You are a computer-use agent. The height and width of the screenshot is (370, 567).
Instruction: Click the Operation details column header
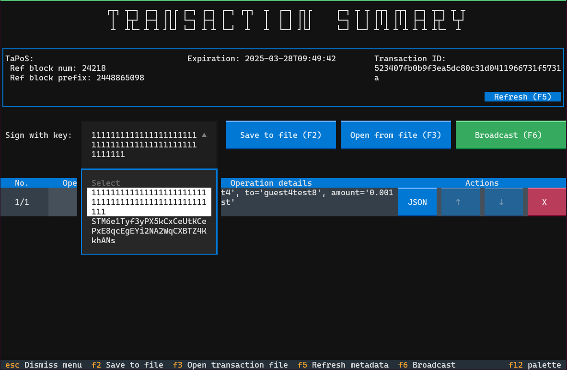(x=271, y=183)
